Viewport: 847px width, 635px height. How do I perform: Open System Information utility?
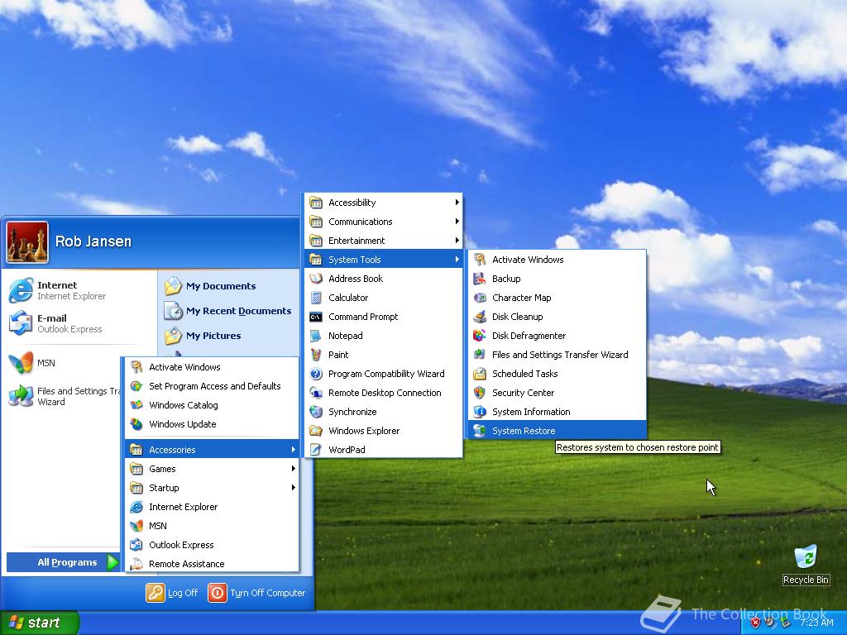[x=557, y=412]
